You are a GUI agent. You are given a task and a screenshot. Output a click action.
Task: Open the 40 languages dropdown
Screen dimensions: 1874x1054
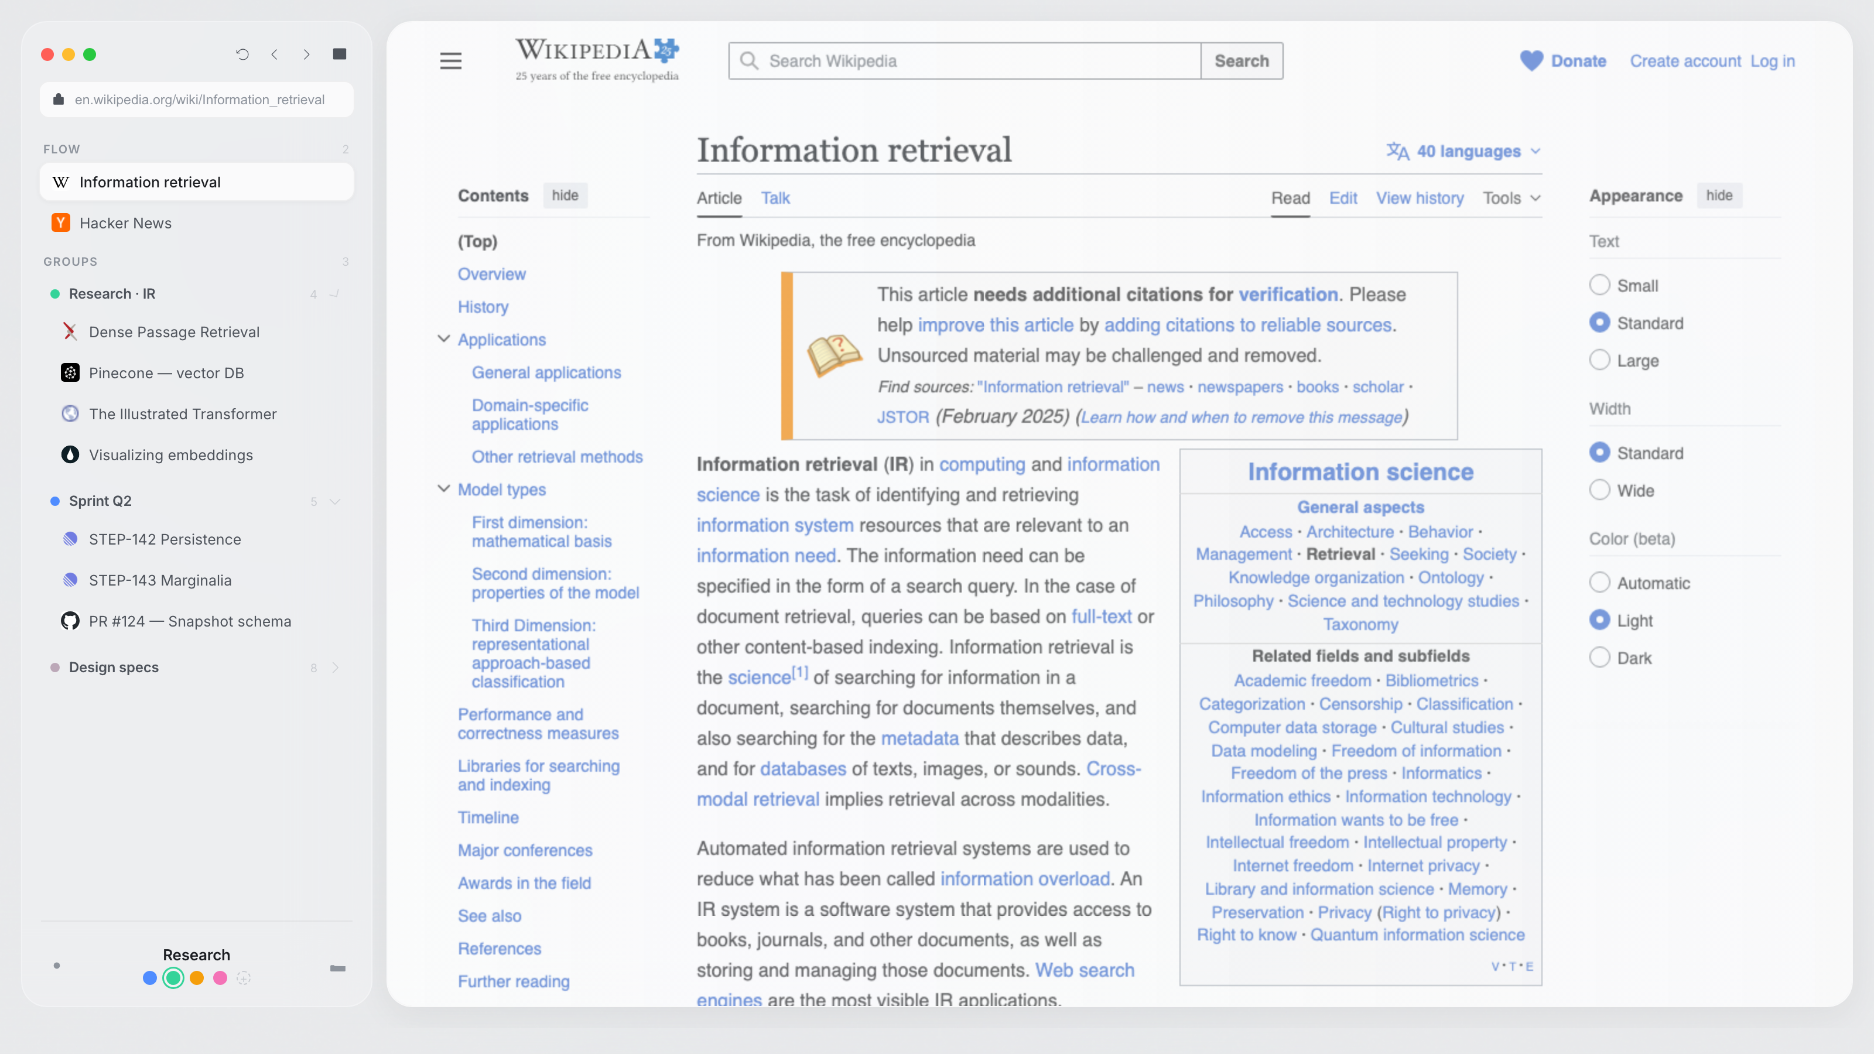1465,150
